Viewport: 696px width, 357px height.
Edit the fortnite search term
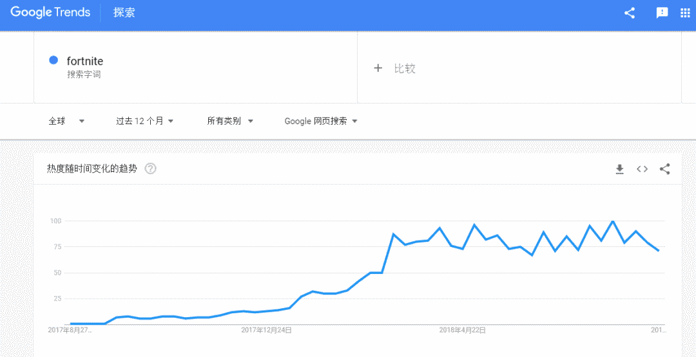coord(85,61)
